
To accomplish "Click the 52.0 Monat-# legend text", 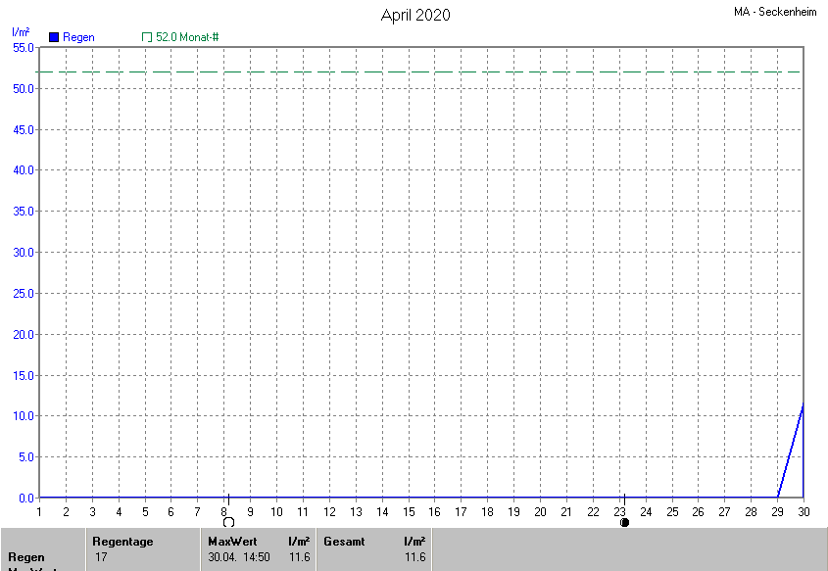I will pos(187,37).
